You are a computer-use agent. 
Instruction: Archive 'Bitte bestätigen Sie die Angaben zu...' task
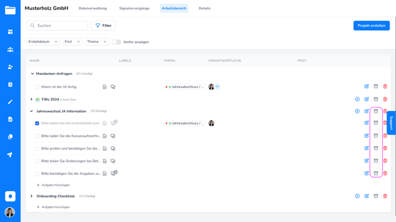pyautogui.click(x=376, y=174)
